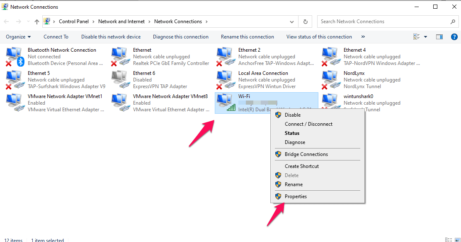The width and height of the screenshot is (461, 242).
Task: Click View status of this connection
Action: [x=319, y=37]
